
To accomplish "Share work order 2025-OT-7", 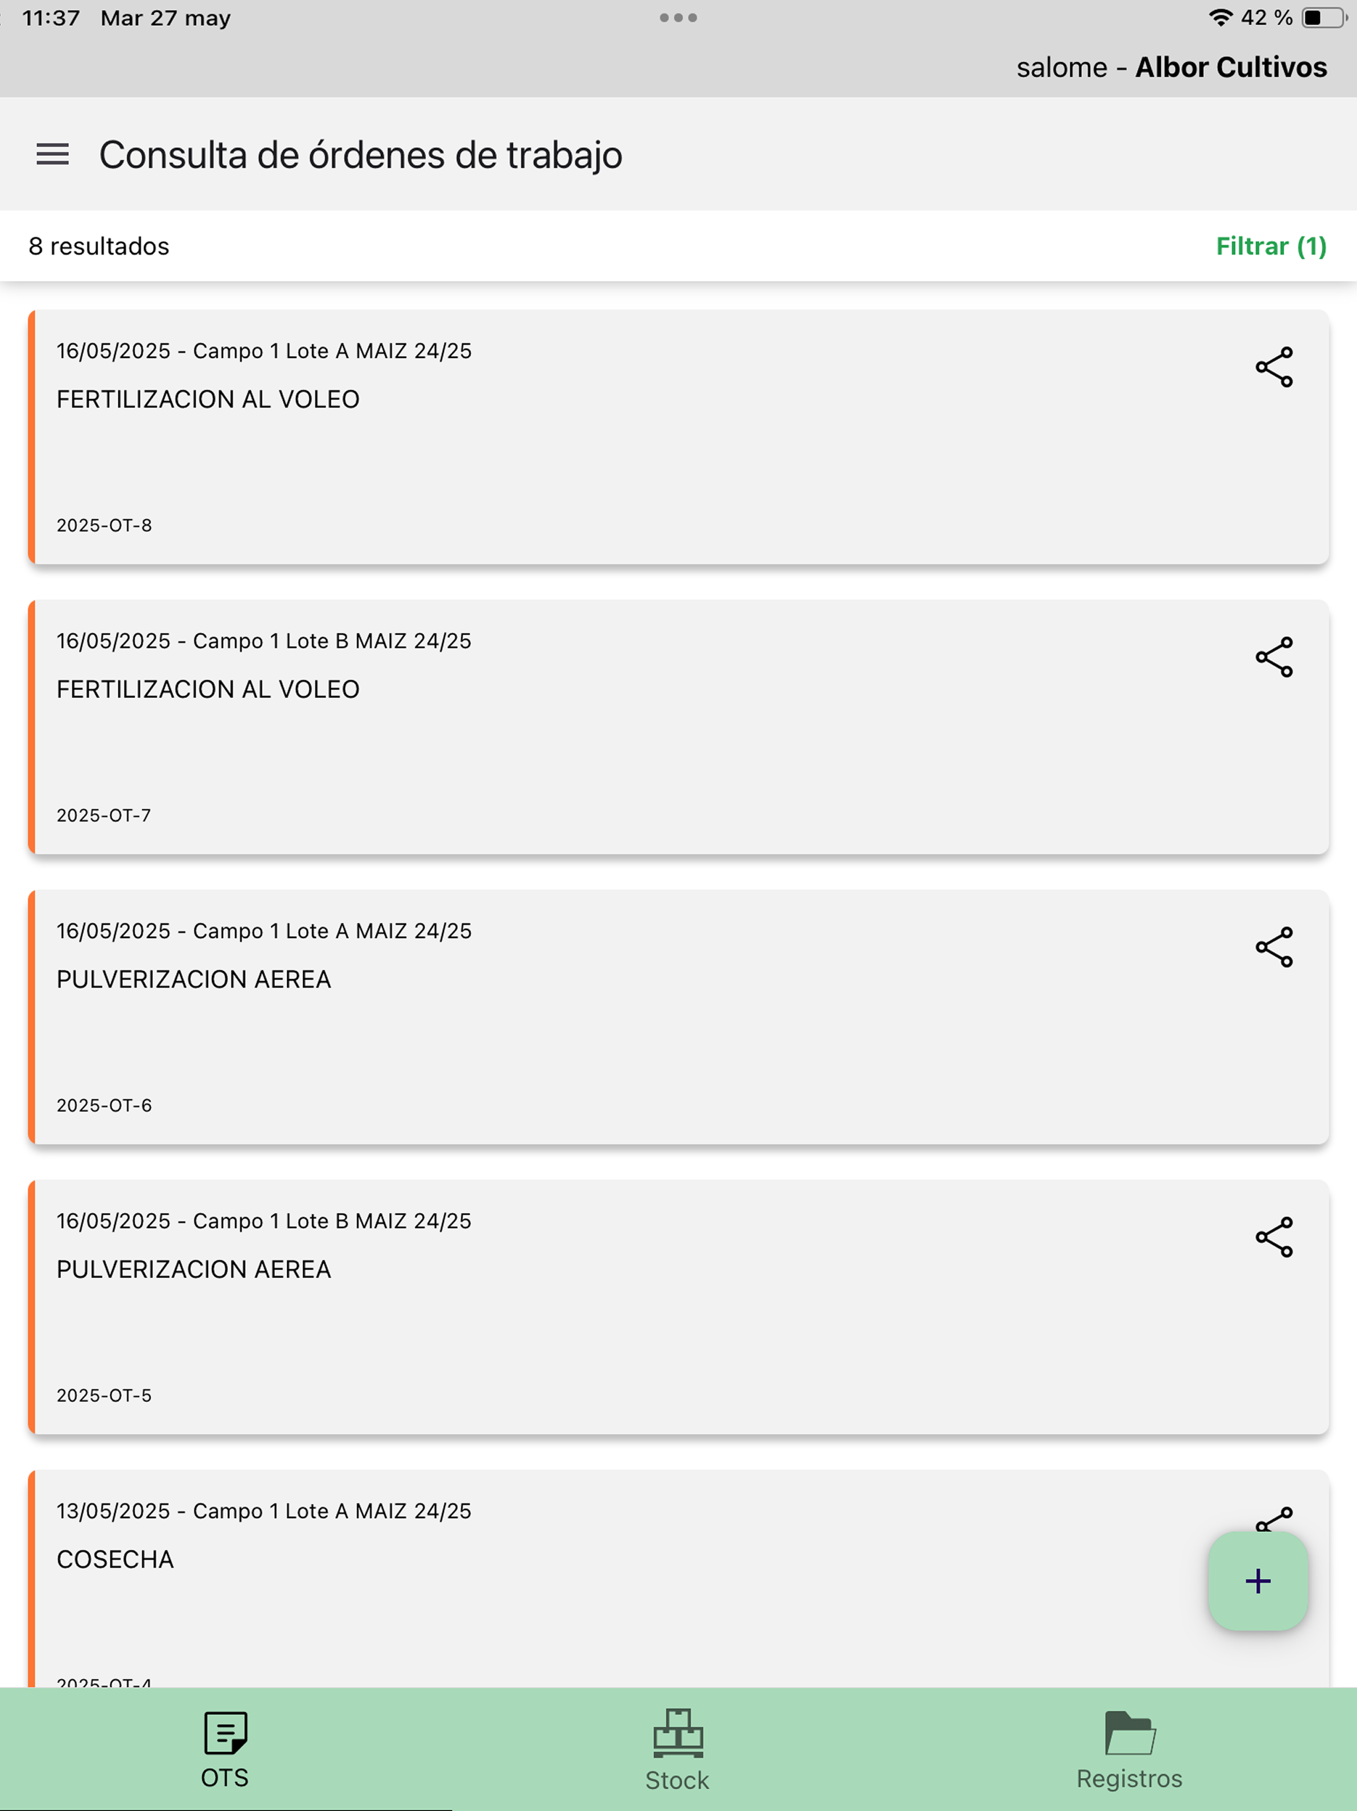I will tap(1274, 657).
